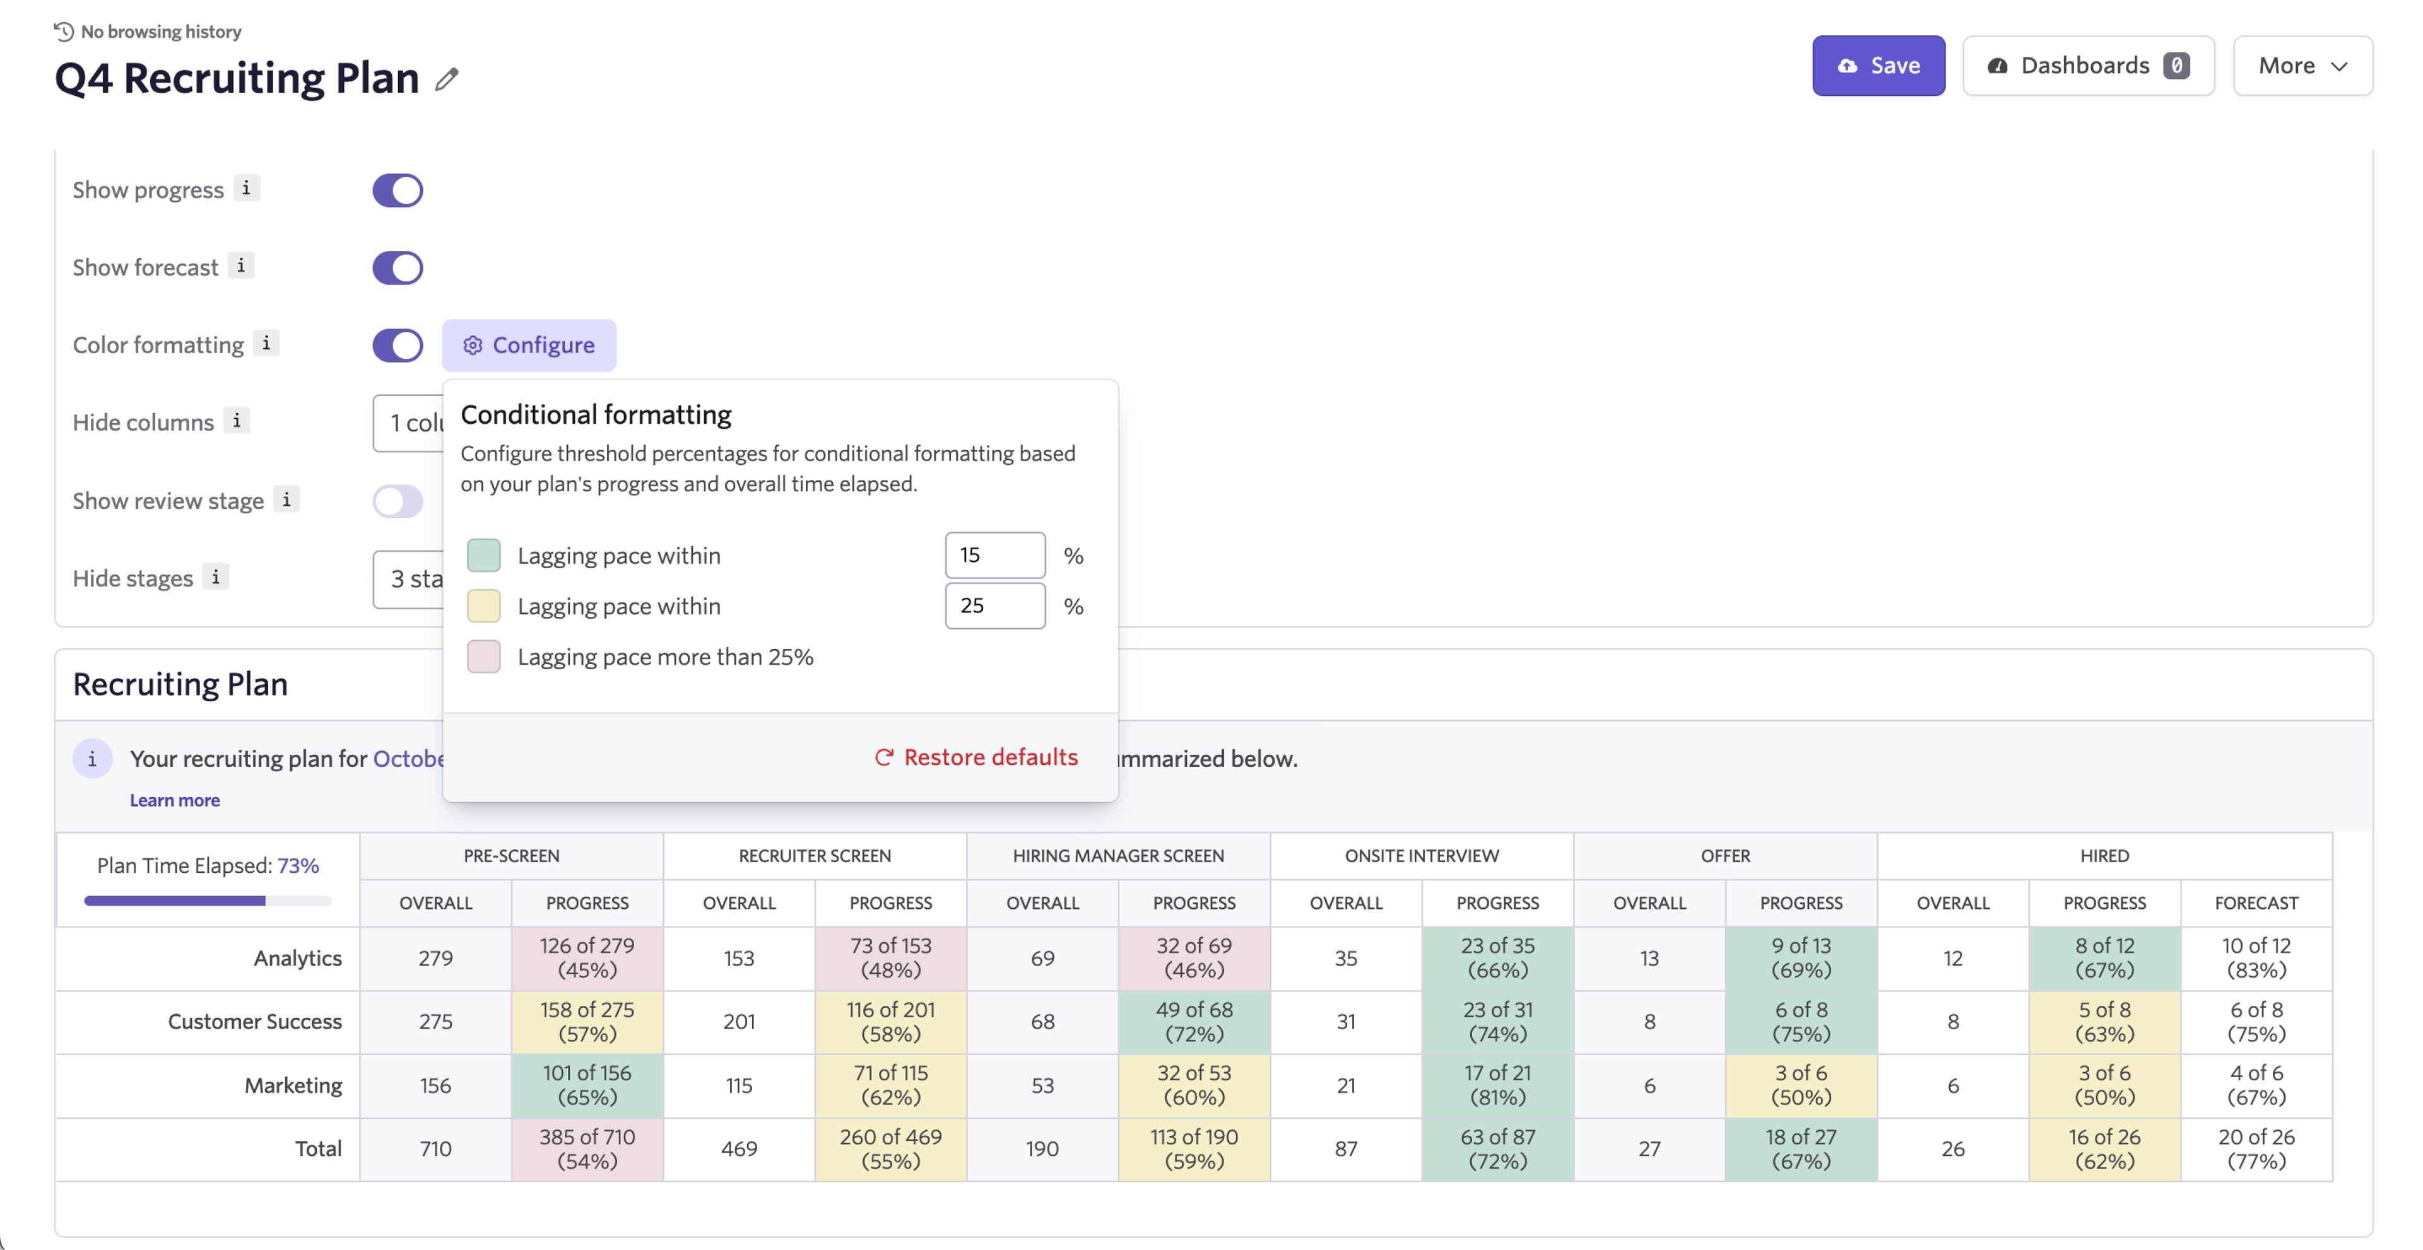The height and width of the screenshot is (1250, 2423).
Task: Click info icon next to Hide stages
Action: pyautogui.click(x=215, y=577)
